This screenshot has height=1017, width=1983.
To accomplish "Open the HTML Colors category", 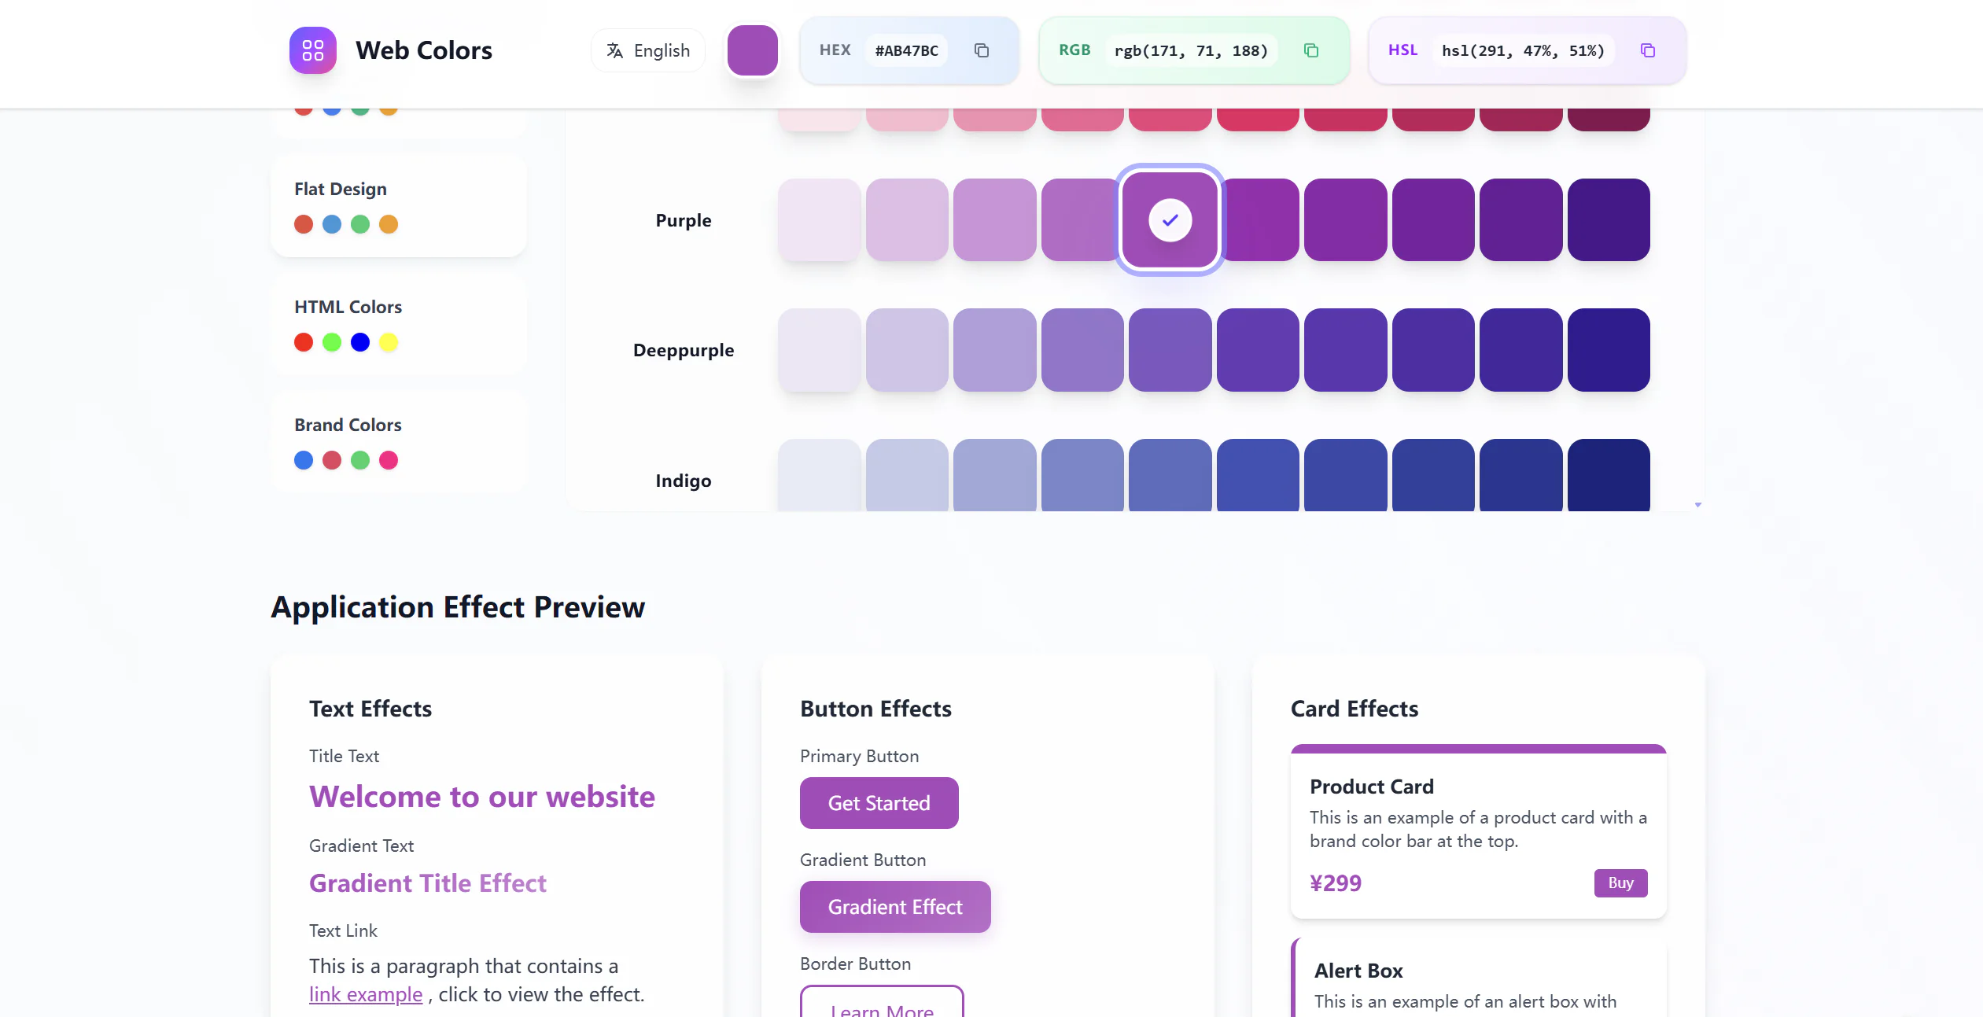I will (x=348, y=306).
